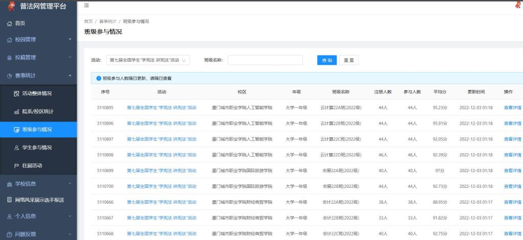Focus the 班级名称 text input field
The width and height of the screenshot is (523, 240).
tap(265, 60)
